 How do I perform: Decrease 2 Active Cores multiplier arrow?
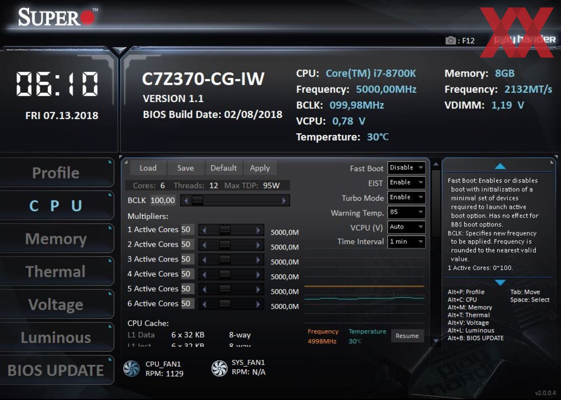pos(204,245)
